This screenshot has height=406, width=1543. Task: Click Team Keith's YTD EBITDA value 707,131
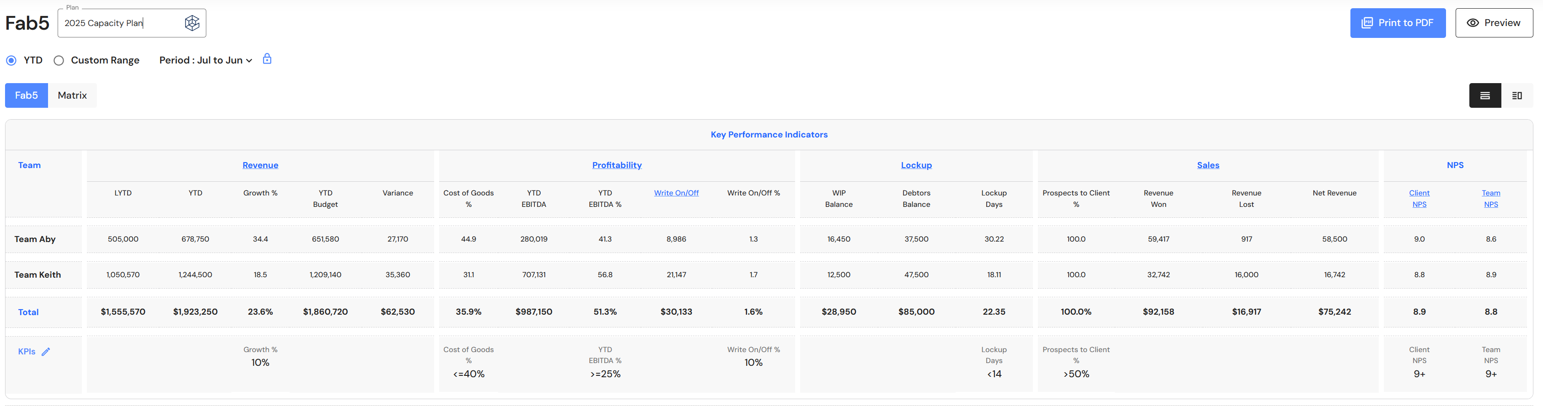(x=534, y=275)
